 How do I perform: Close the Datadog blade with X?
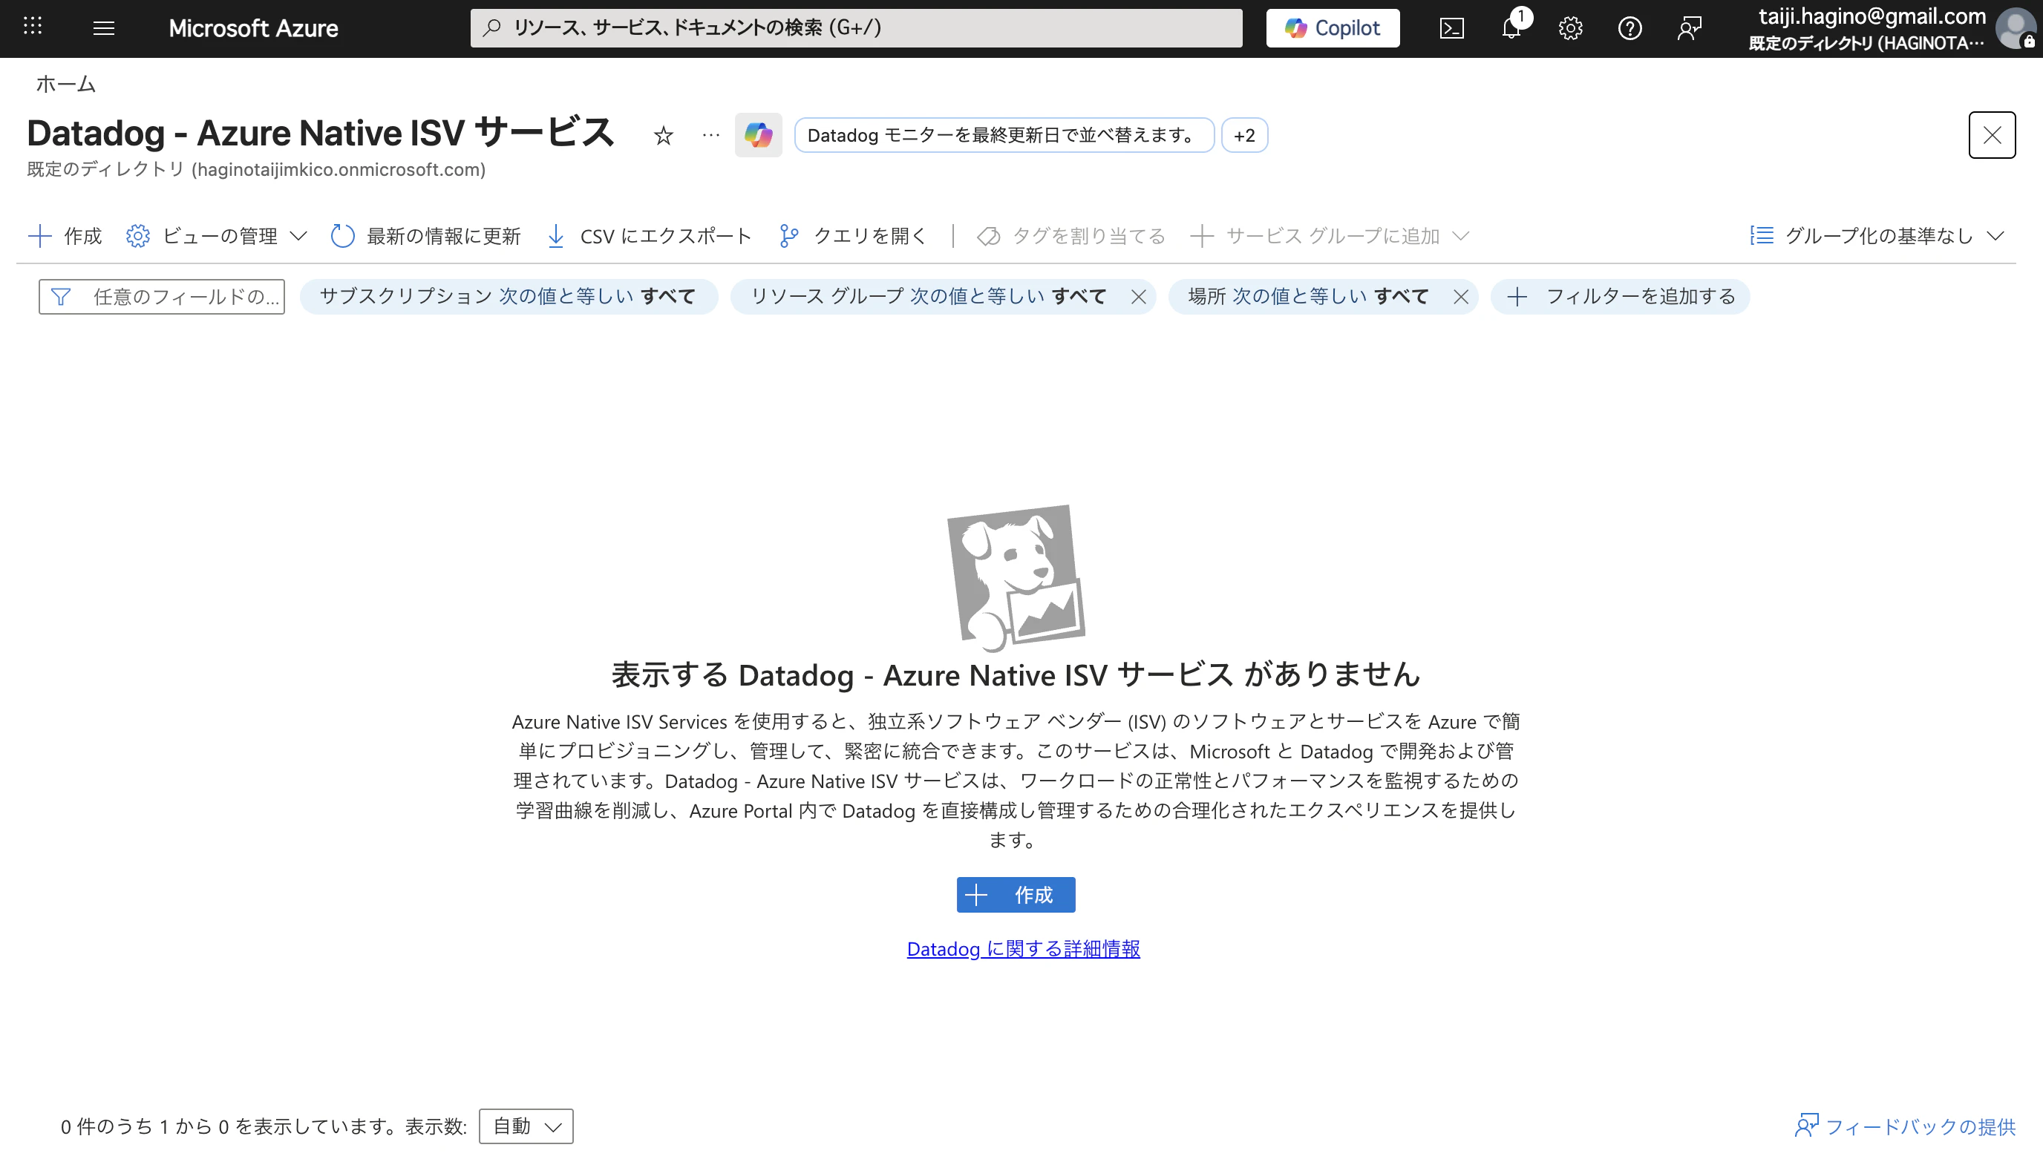tap(1991, 135)
